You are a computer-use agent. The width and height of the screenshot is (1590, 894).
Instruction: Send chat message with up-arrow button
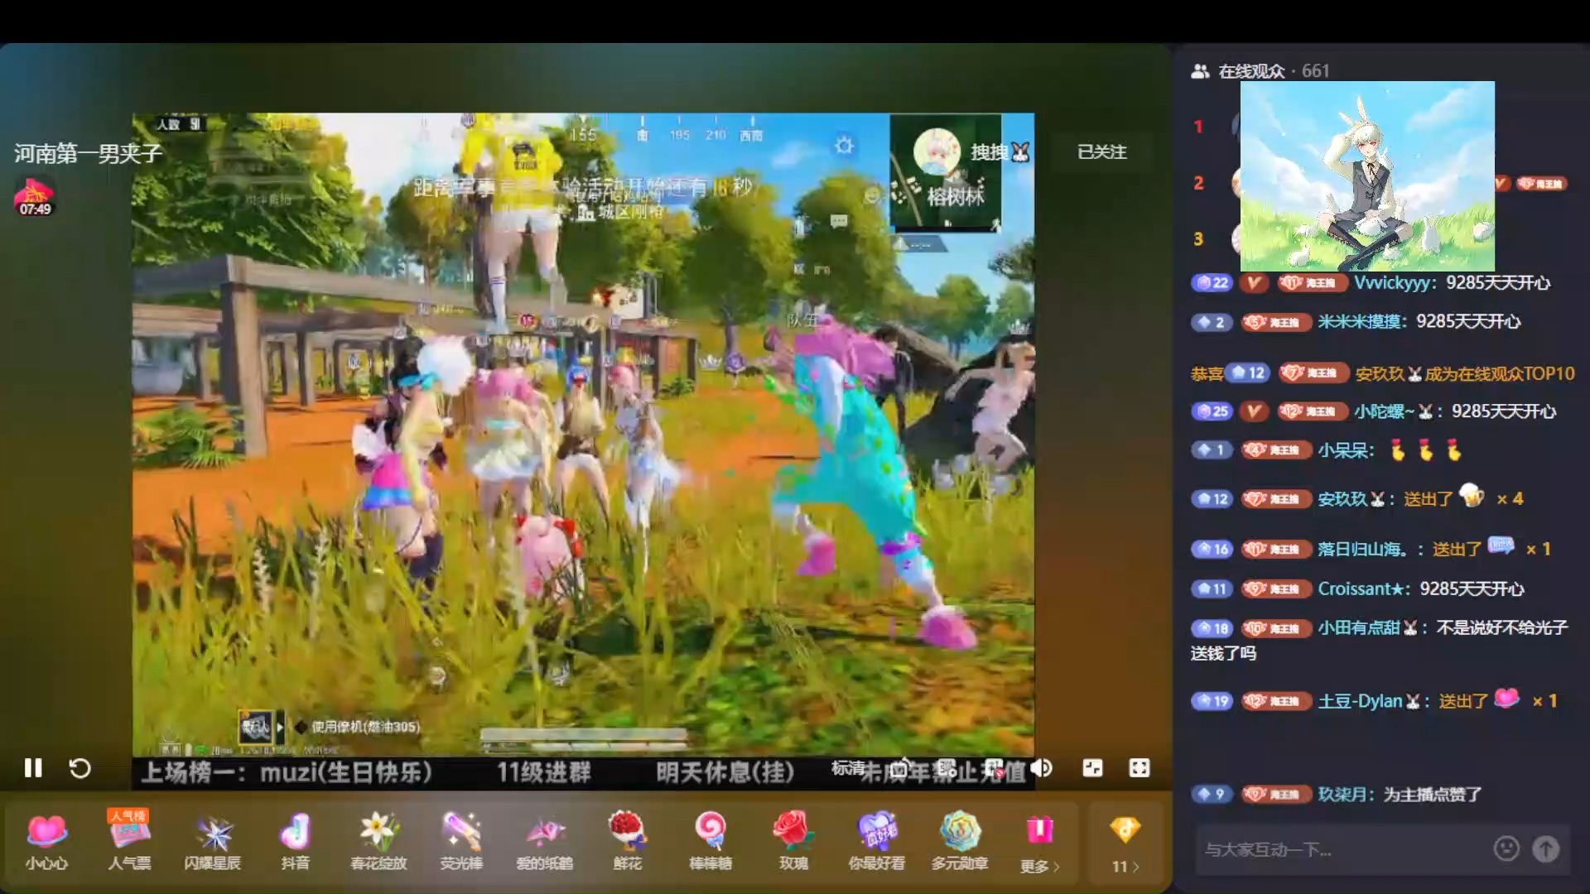[1545, 848]
